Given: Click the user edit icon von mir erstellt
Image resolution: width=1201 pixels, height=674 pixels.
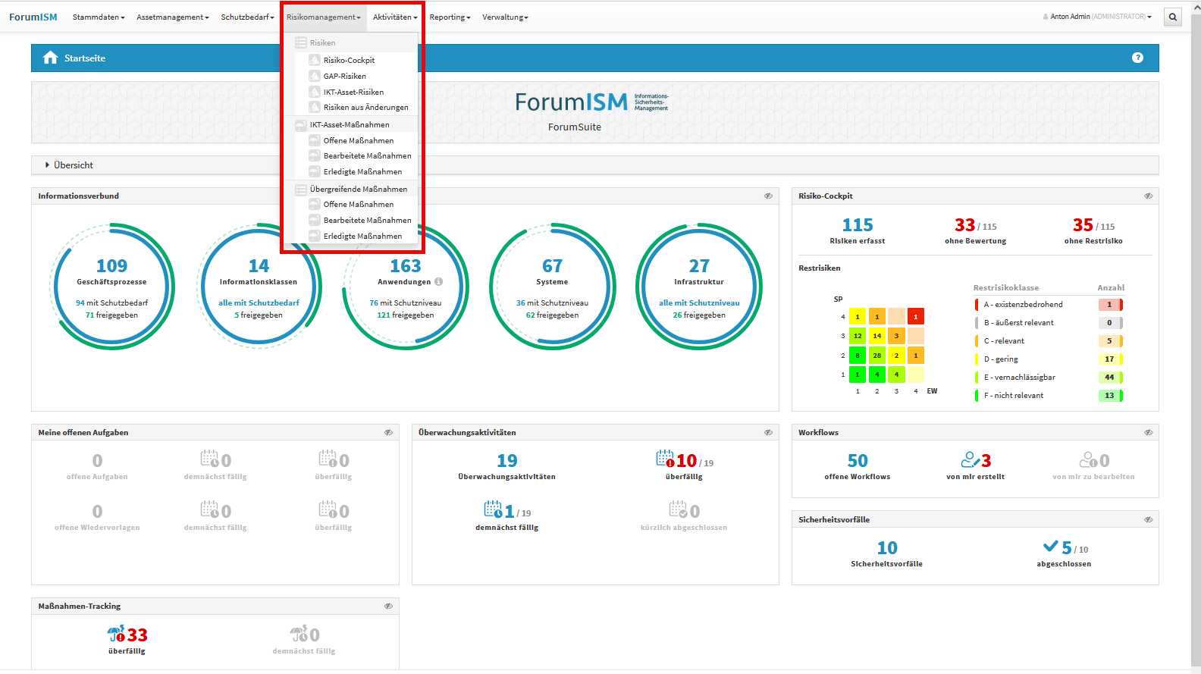Looking at the screenshot, I should point(971,460).
